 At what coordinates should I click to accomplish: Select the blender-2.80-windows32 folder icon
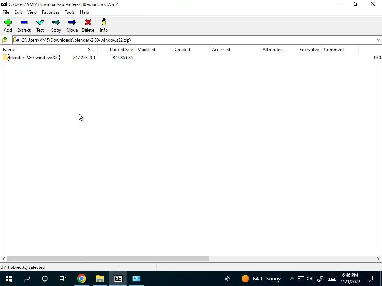(5, 58)
